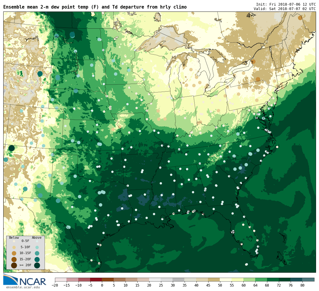This screenshot has width=319, height=291.
Task: Select the 55 to 60 pale yellow swatch
Action: click(x=237, y=279)
